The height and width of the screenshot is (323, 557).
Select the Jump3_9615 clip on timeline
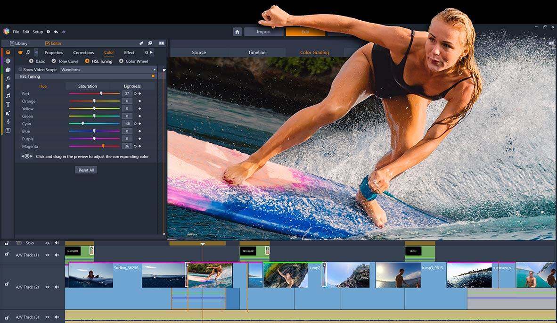tap(411, 275)
